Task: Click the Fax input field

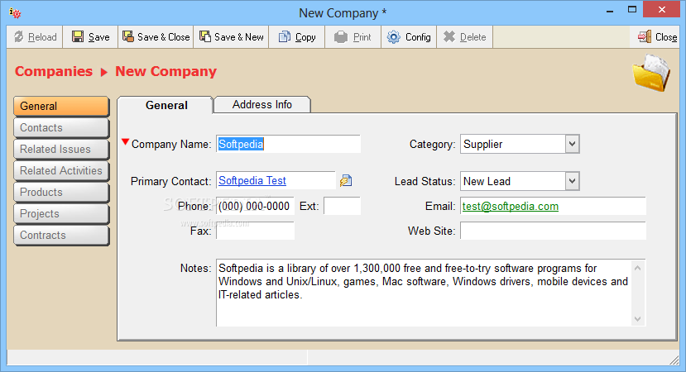Action: point(255,231)
